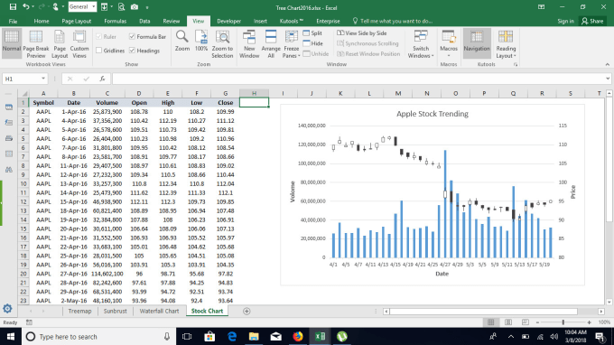Collapse the ribbon with the arrow
The height and width of the screenshot is (345, 614).
[608, 64]
